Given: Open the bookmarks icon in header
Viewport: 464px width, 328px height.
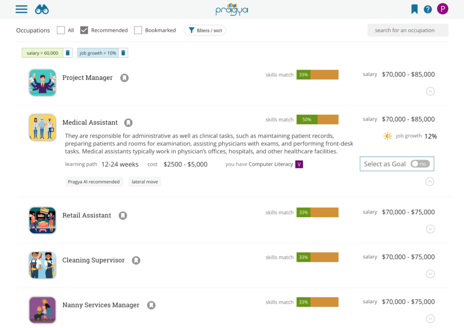Looking at the screenshot, I should [415, 9].
